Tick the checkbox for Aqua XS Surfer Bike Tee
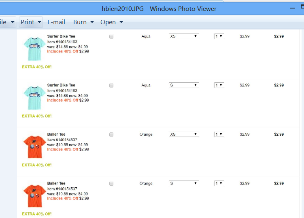This screenshot has width=304, height=218. click(x=111, y=36)
